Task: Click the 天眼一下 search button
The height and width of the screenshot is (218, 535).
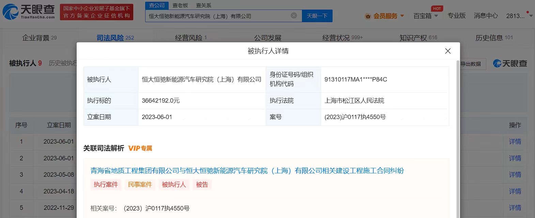Action: click(x=317, y=16)
